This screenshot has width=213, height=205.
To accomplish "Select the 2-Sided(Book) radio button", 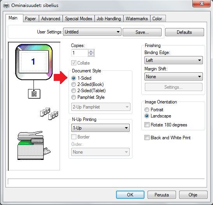I will pos(74,84).
